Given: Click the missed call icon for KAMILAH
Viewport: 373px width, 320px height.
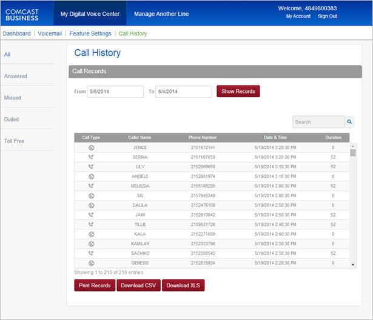Looking at the screenshot, I should tap(92, 244).
